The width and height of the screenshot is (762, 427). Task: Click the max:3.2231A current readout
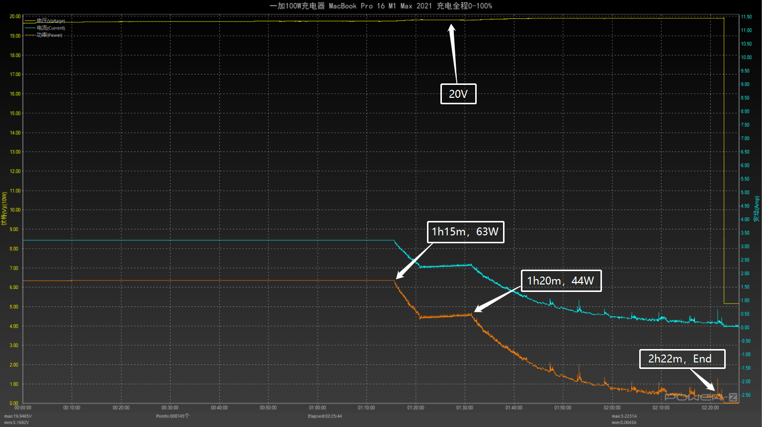[x=624, y=416]
